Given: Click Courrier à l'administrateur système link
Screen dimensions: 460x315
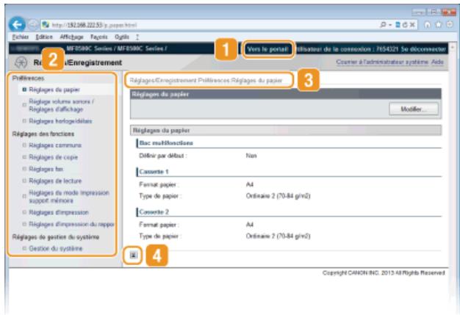Looking at the screenshot, I should tap(382, 62).
